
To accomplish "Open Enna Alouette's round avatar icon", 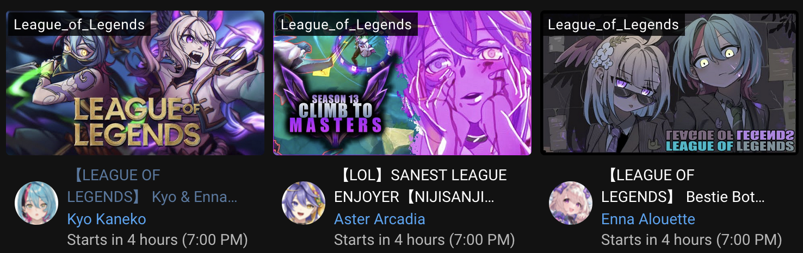I will 571,203.
